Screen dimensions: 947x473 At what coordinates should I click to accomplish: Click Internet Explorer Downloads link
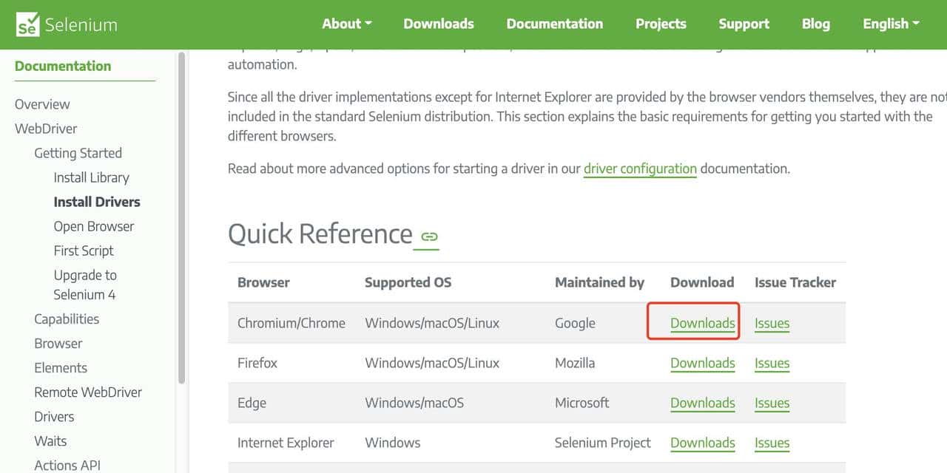(x=702, y=443)
